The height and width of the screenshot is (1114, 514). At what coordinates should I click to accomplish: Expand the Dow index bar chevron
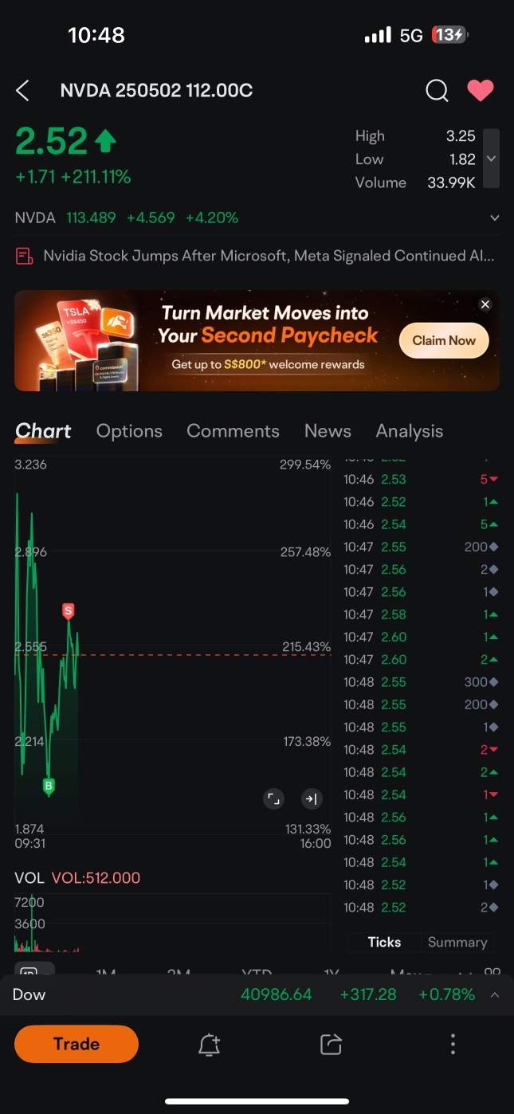coord(495,994)
